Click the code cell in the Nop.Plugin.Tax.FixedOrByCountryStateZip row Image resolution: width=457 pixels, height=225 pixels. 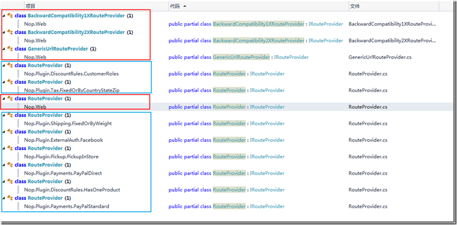(226, 90)
